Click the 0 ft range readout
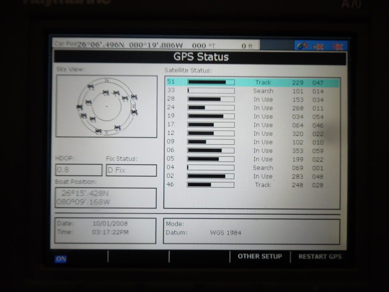 (x=247, y=46)
